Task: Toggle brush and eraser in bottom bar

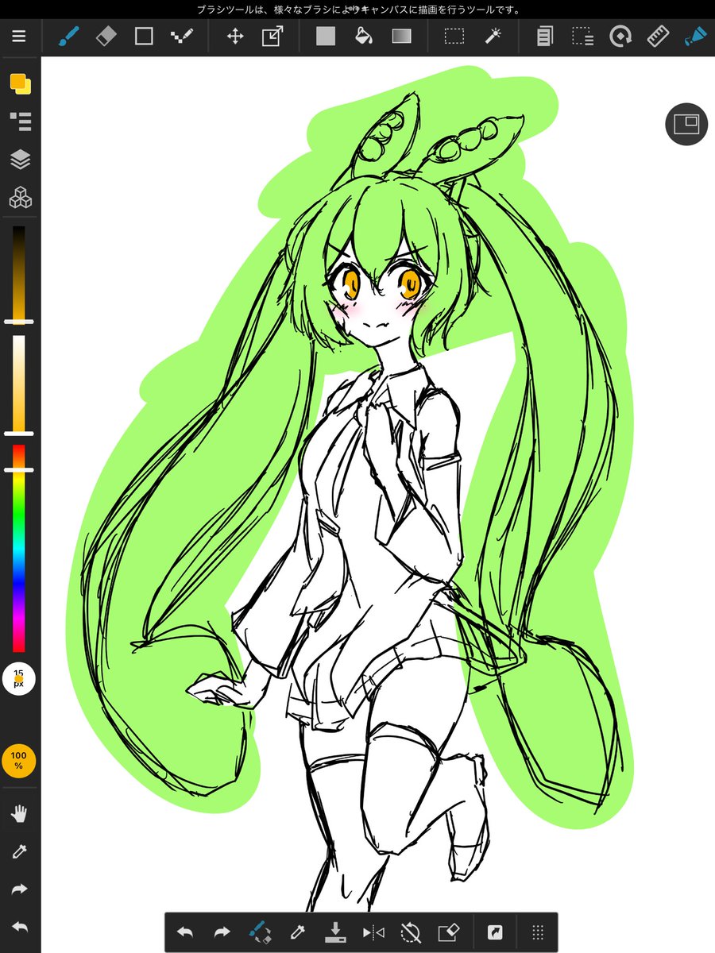Action: 260,932
